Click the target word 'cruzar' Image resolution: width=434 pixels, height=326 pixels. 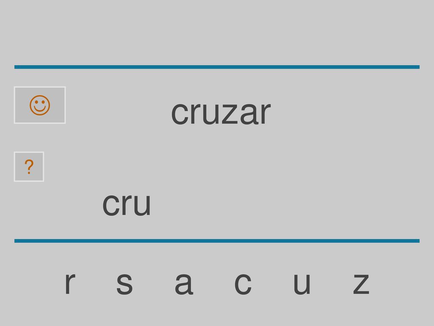coord(221,113)
